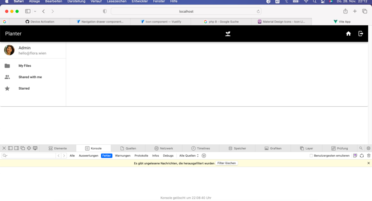The image size is (372, 201).
Task: Open the Elemente inspector tab
Action: 58,148
